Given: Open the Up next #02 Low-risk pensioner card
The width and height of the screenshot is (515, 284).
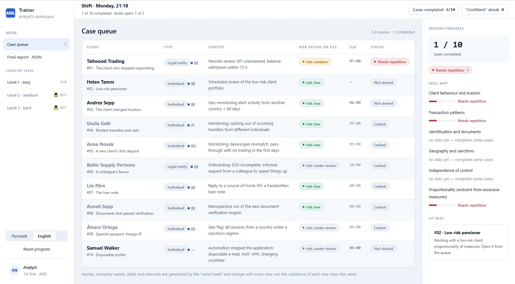Looking at the screenshot, I should [469, 242].
